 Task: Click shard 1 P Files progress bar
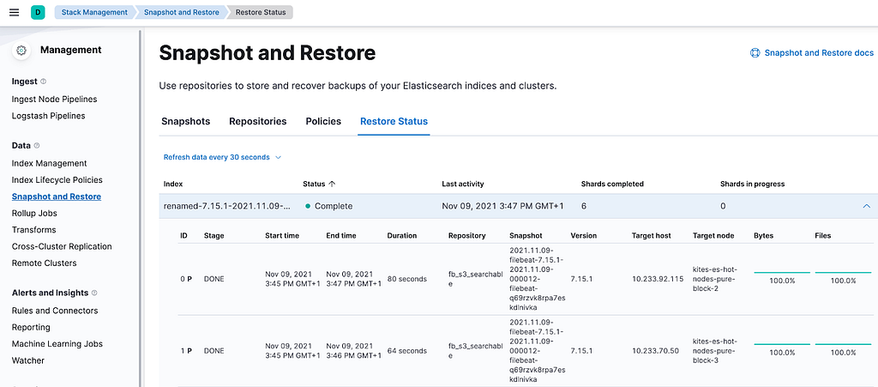pyautogui.click(x=844, y=344)
